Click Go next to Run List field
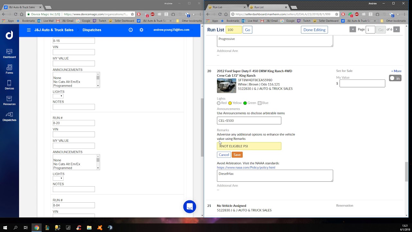412x232 pixels. coord(247,30)
